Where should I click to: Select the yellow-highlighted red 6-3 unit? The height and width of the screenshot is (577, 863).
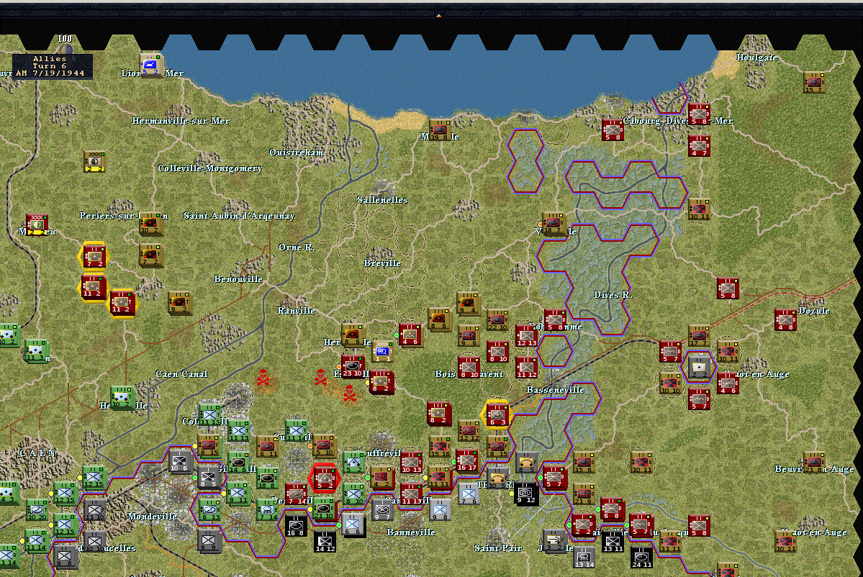[497, 414]
